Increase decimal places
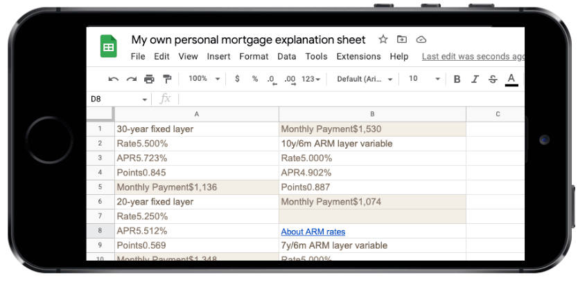 [x=290, y=79]
